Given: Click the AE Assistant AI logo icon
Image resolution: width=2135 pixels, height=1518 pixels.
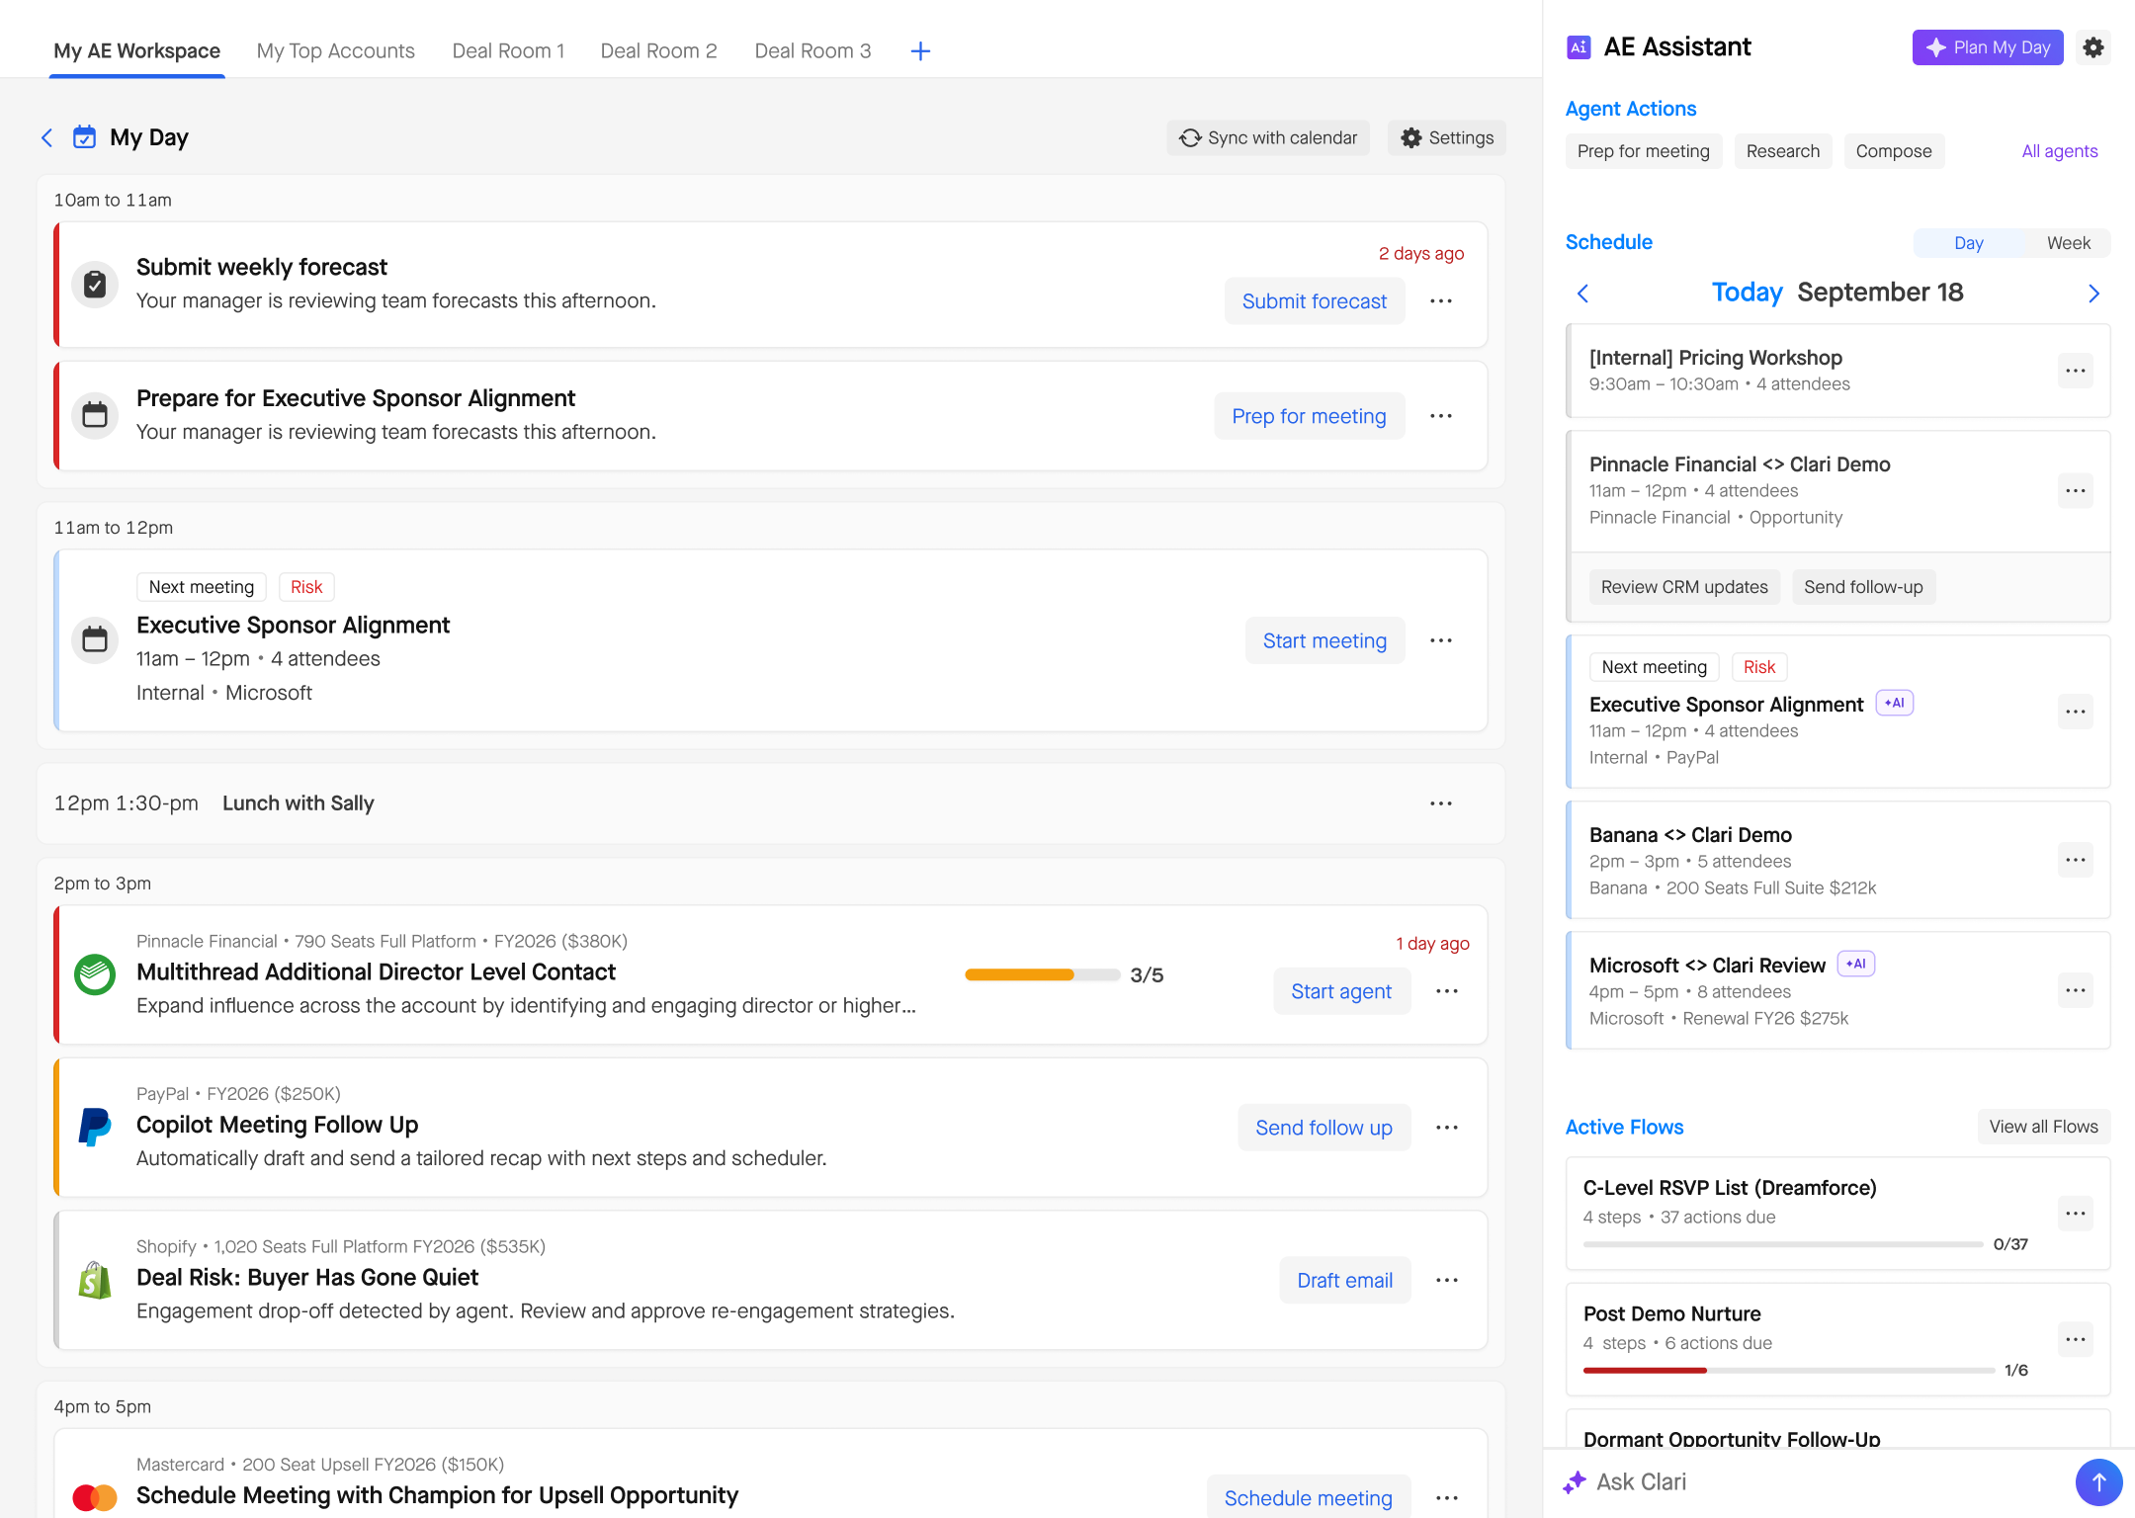Looking at the screenshot, I should (1579, 47).
